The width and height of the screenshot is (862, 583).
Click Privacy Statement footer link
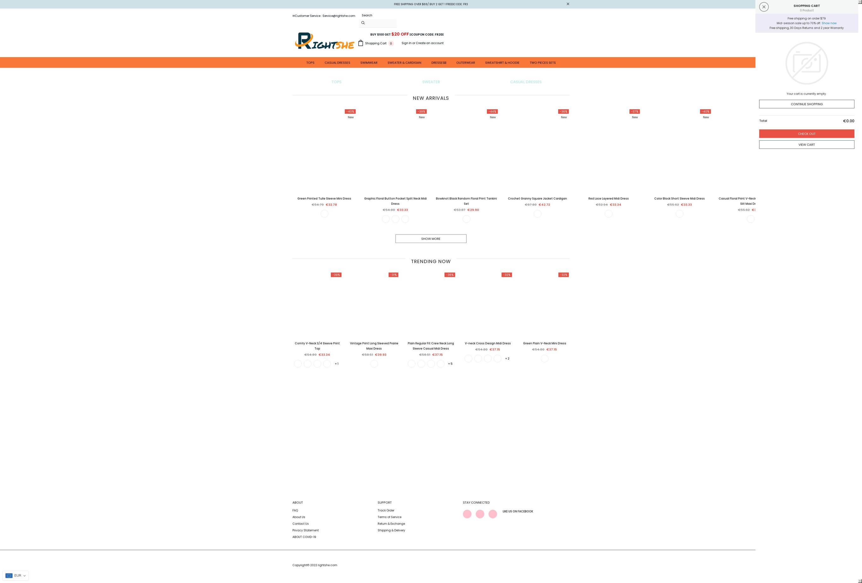coord(305,530)
